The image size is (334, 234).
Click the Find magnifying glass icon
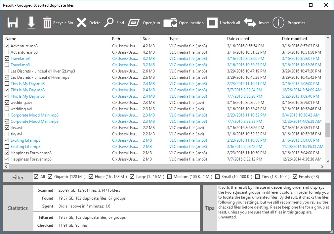(x=109, y=23)
